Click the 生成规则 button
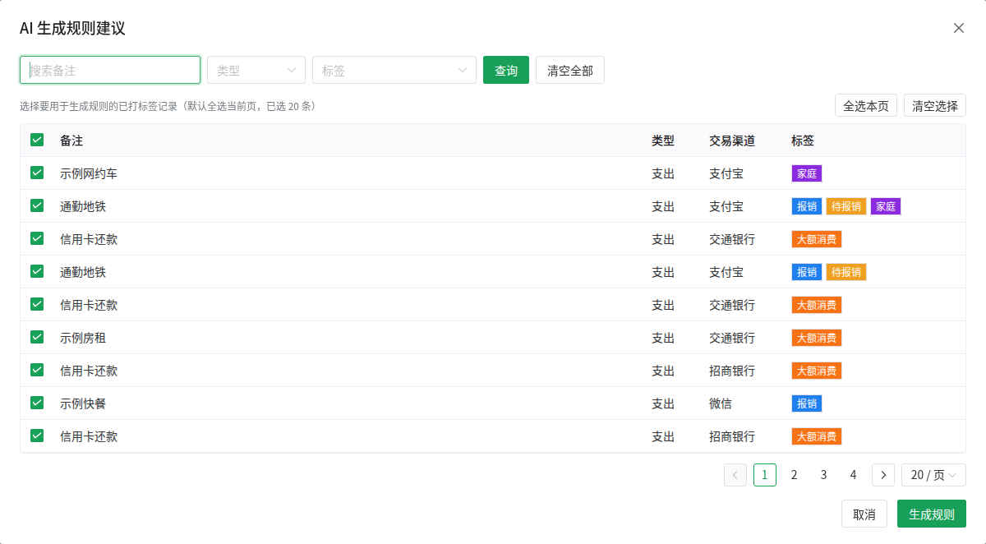986x544 pixels. pyautogui.click(x=932, y=514)
